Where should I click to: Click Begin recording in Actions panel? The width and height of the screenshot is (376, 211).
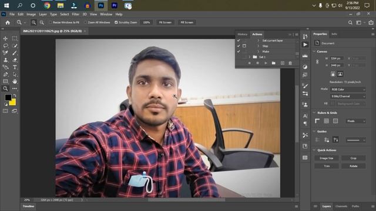tap(257, 63)
